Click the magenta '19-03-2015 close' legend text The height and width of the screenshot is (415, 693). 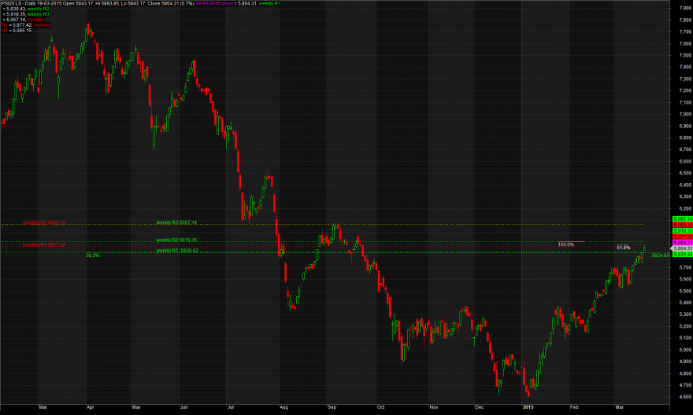214,3
